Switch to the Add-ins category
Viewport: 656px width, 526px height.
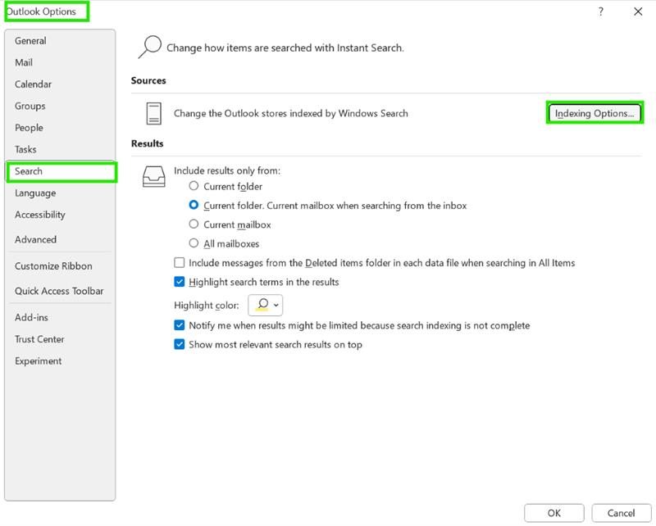coord(60,318)
